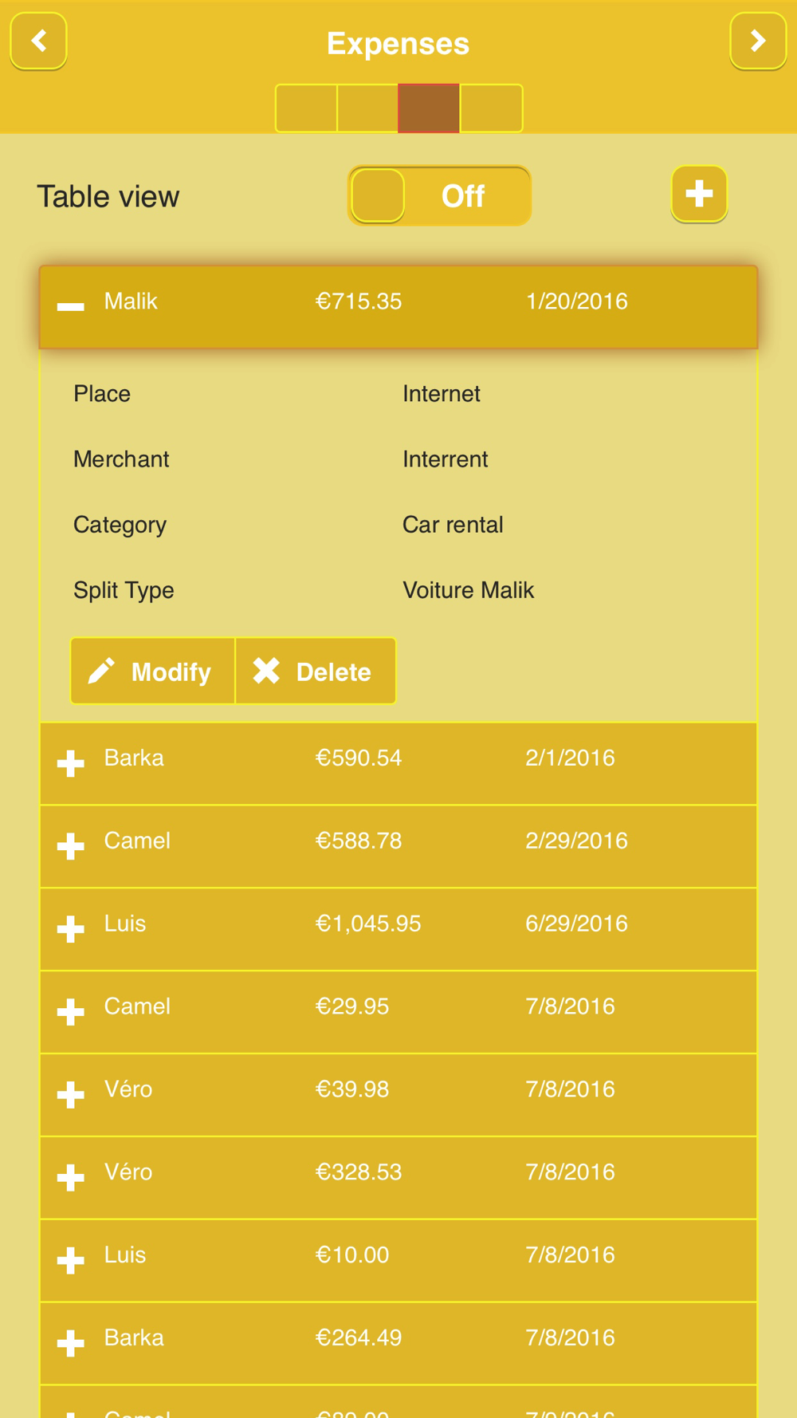Switch to the second page tab
The width and height of the screenshot is (797, 1418).
367,108
